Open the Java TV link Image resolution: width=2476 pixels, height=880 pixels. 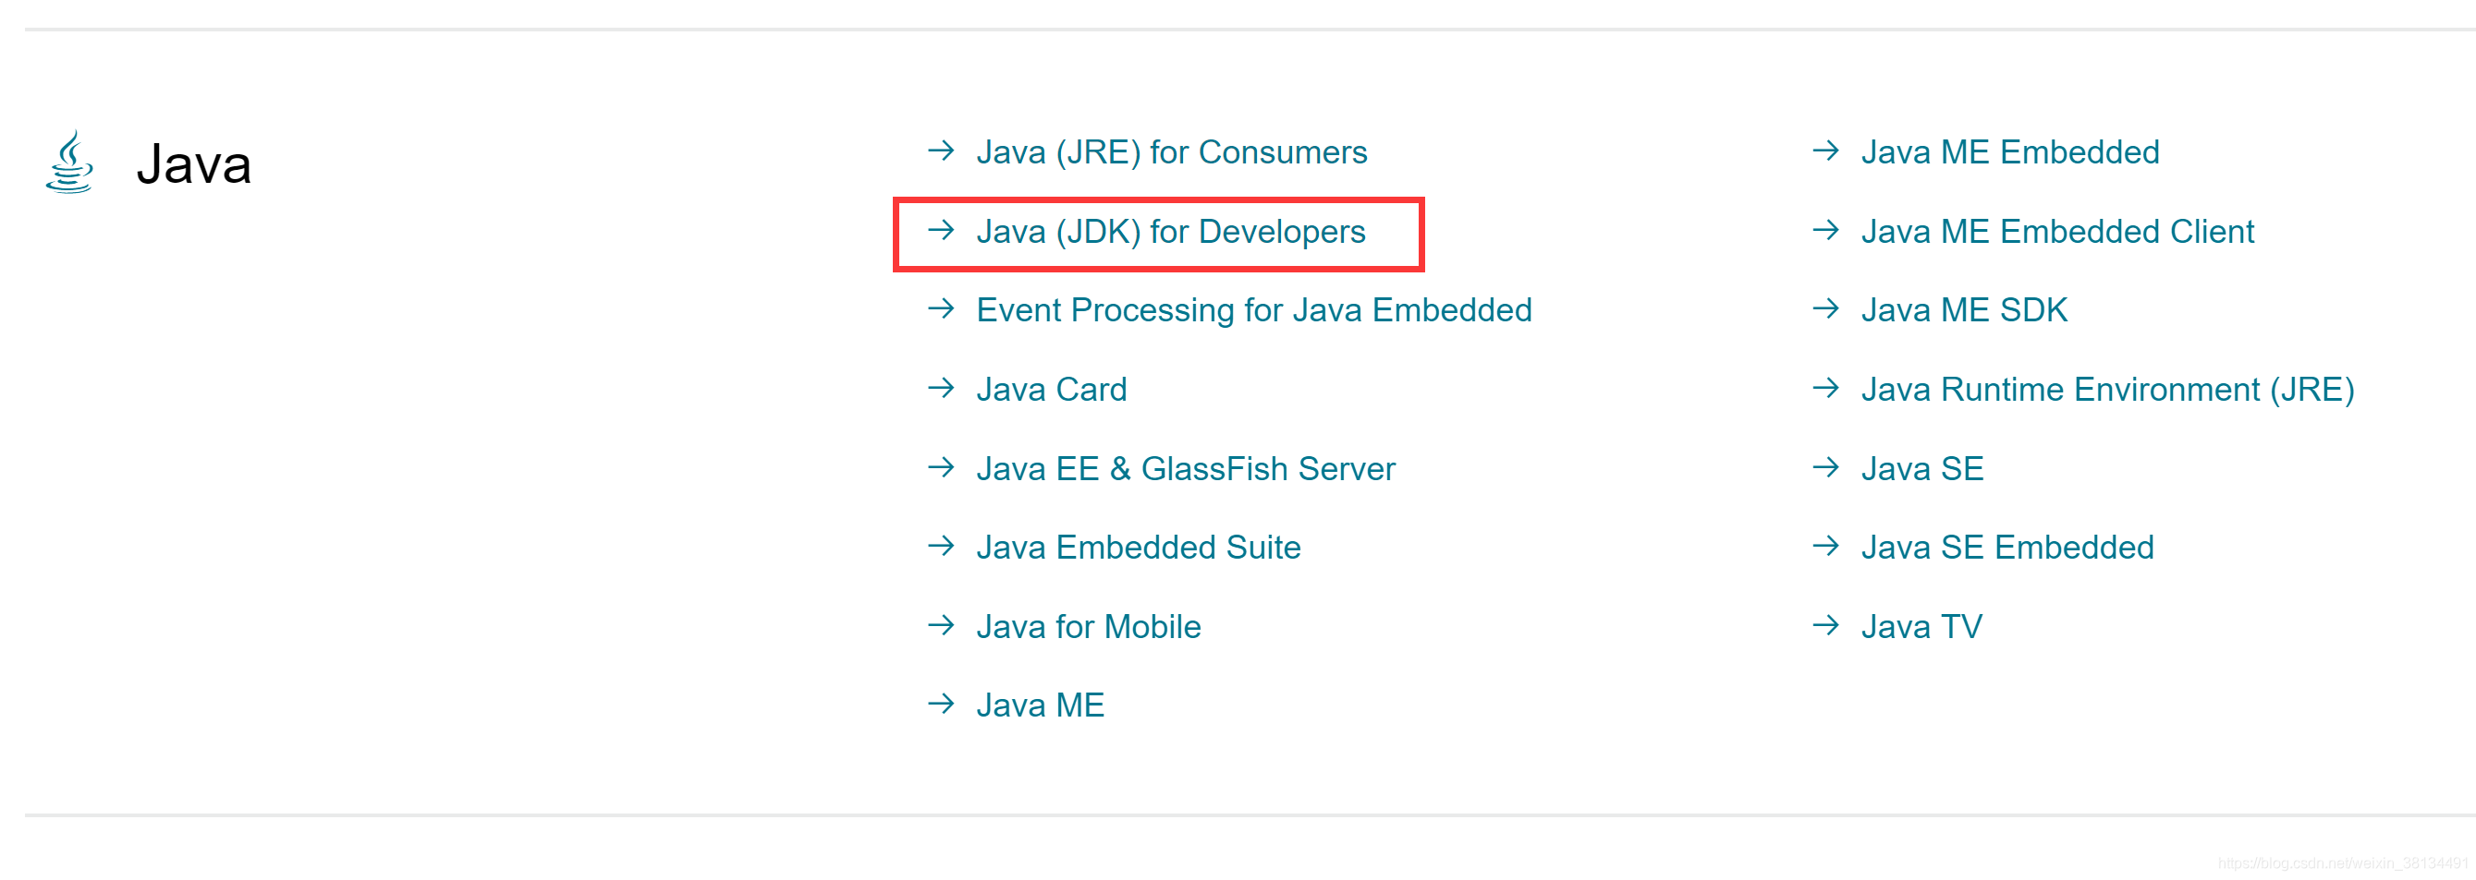(1921, 626)
